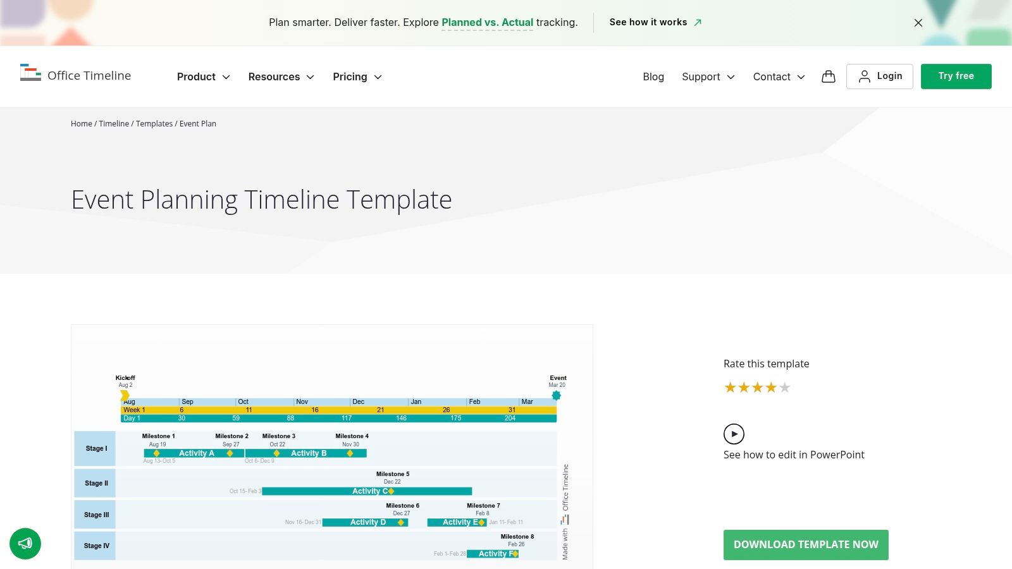Screen dimensions: 1012x569
Task: Open the Resources dropdown
Action: 281,76
